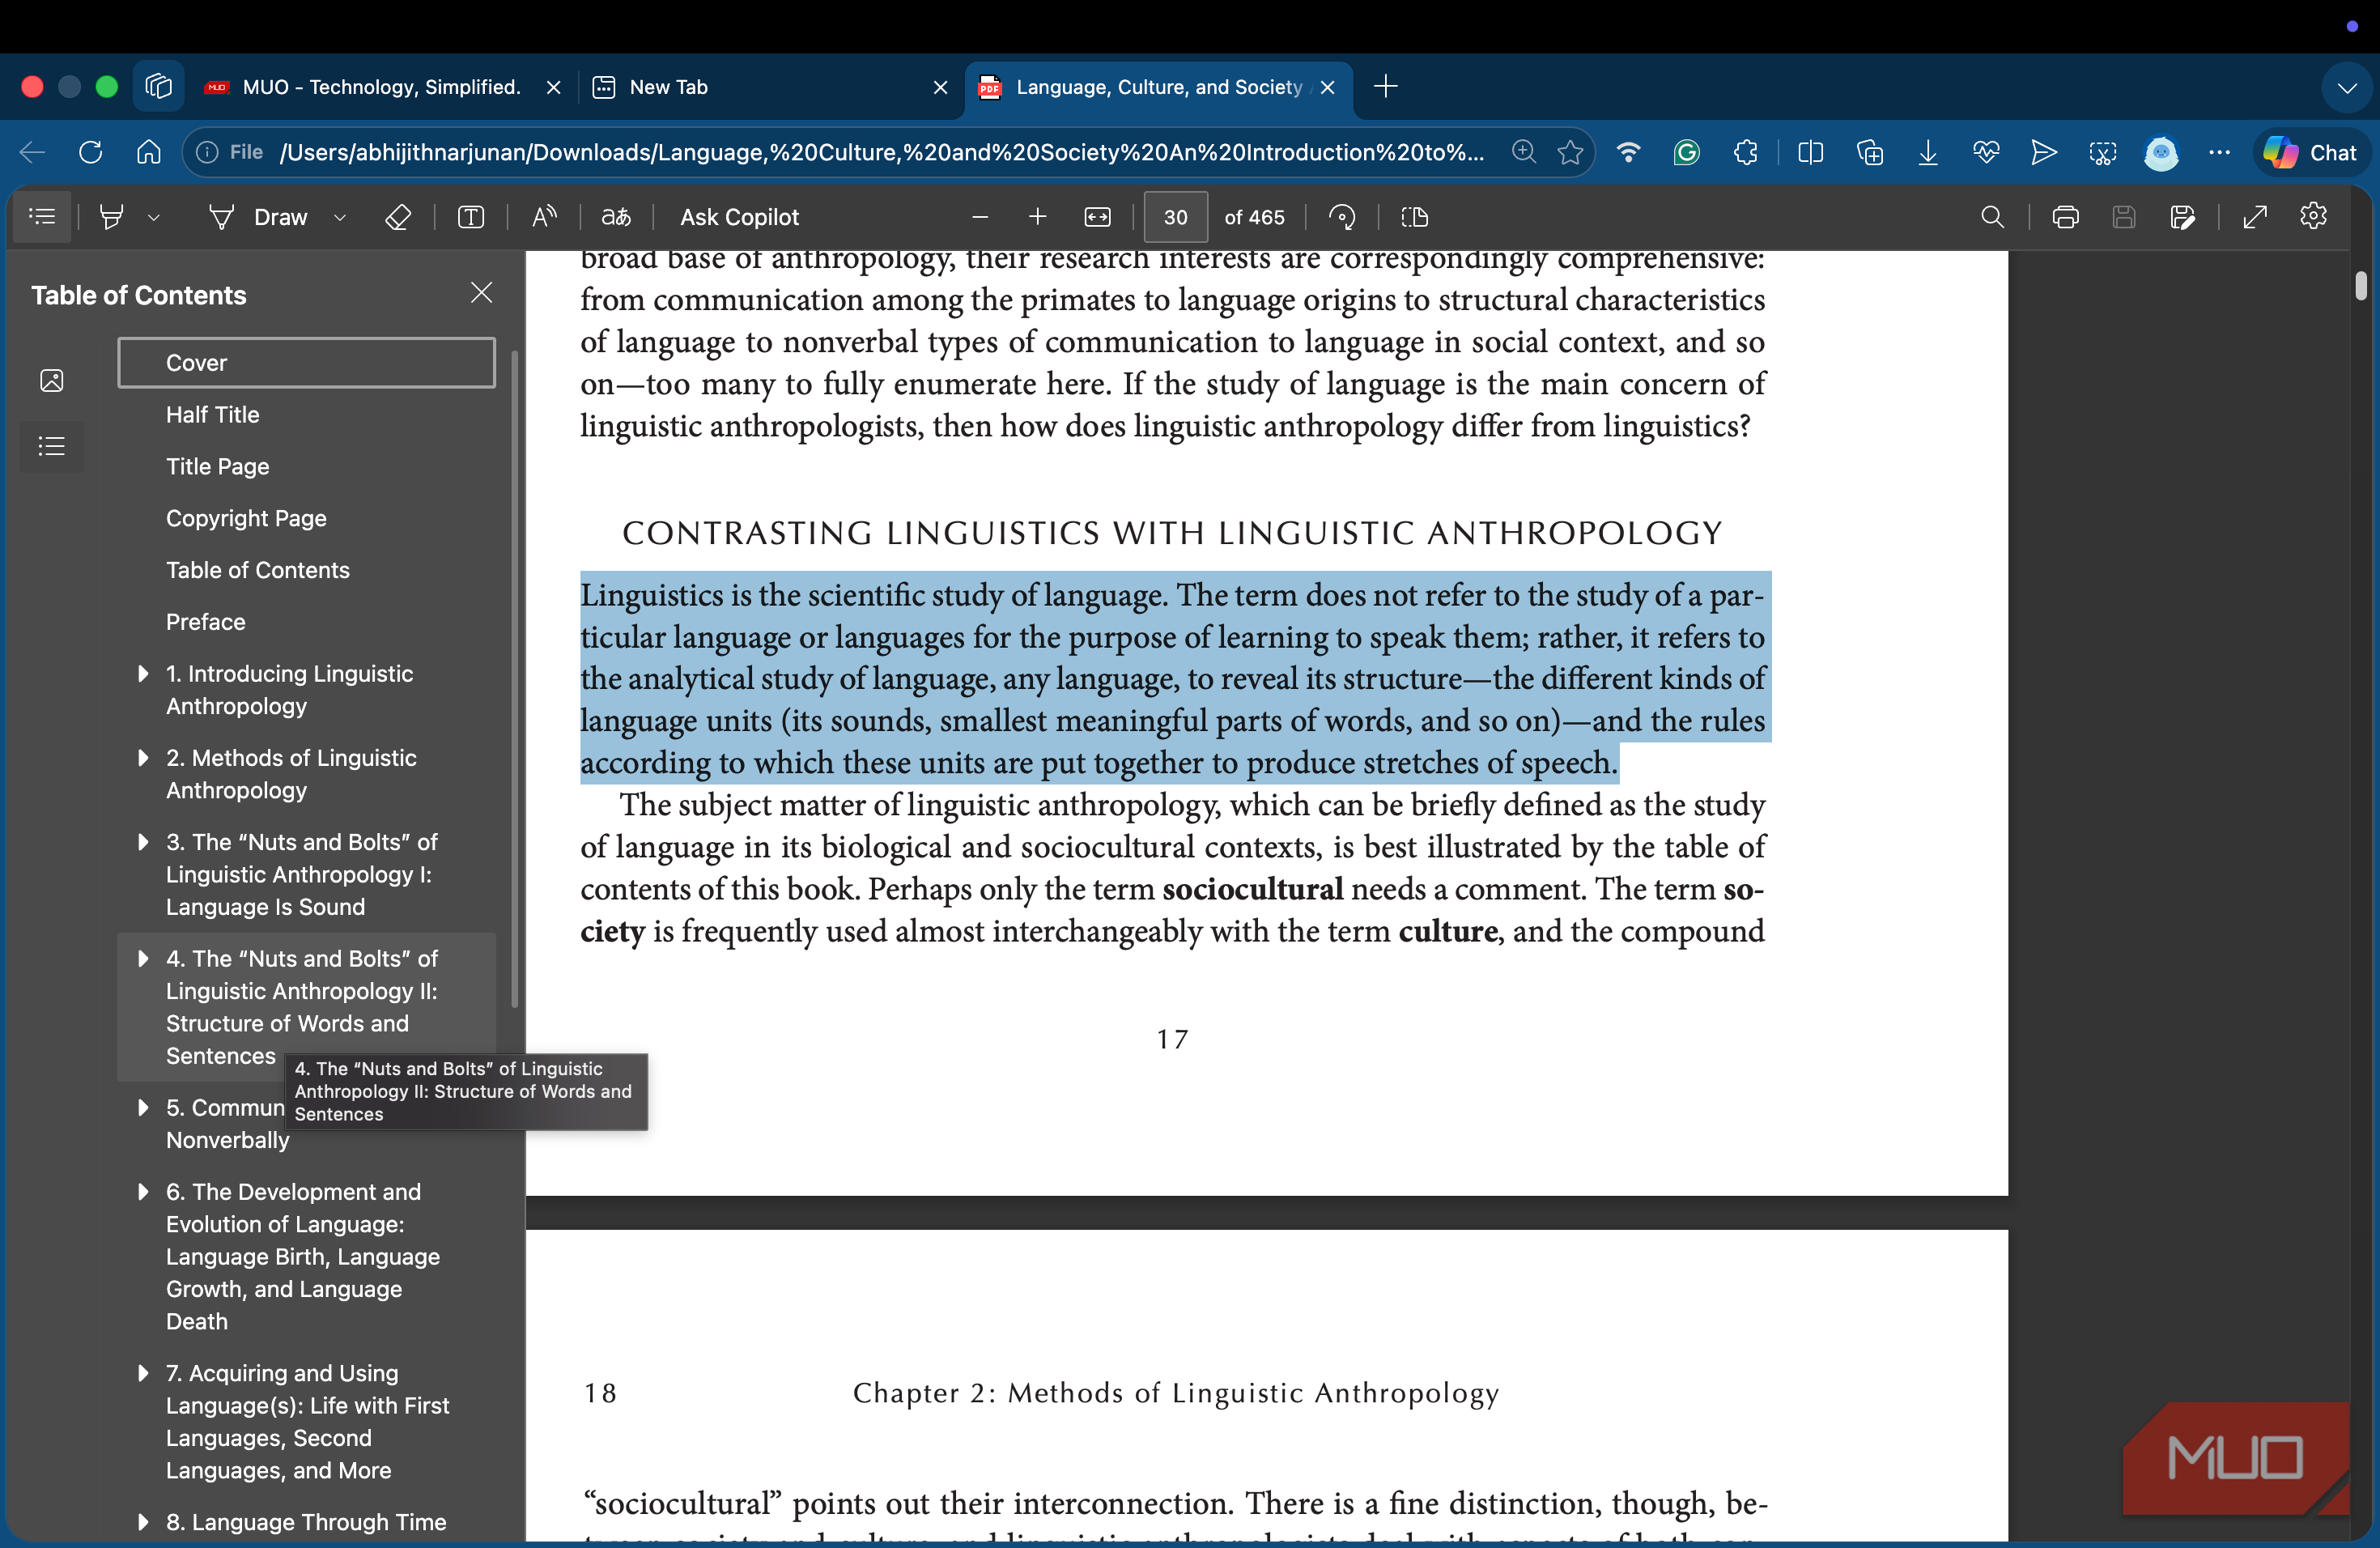
Task: Expand chapter 6 Development and Evolution of Language
Action: tap(143, 1192)
